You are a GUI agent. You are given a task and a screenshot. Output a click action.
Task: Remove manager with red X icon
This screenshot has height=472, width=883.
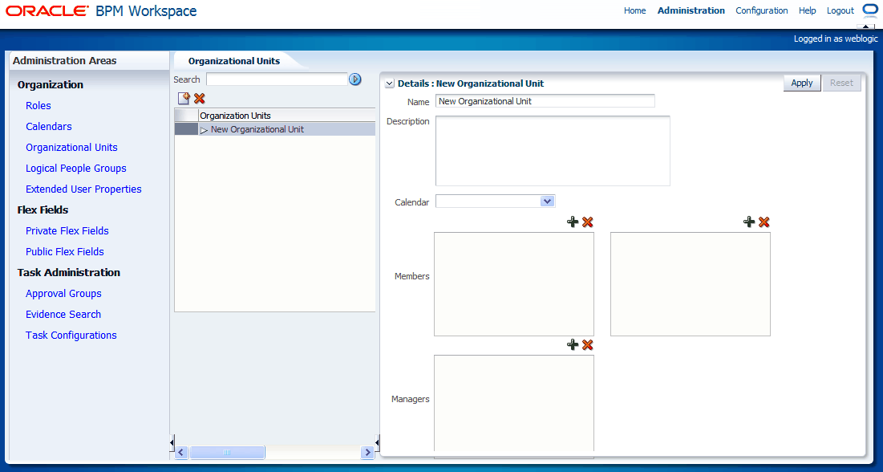click(x=588, y=344)
